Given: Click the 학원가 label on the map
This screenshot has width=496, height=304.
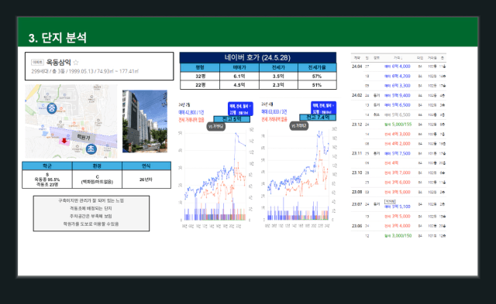Looking at the screenshot, I should (x=84, y=137).
